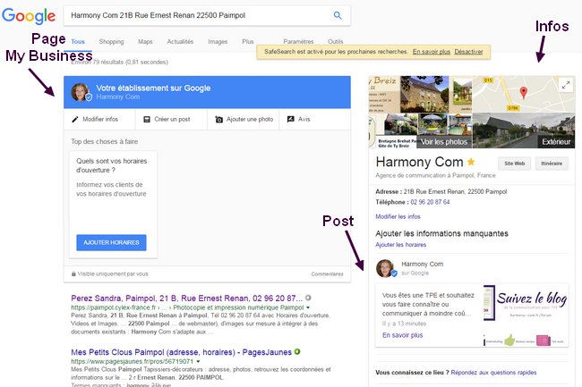The width and height of the screenshot is (582, 387).
Task: Open the Shopping tab
Action: pyautogui.click(x=111, y=41)
